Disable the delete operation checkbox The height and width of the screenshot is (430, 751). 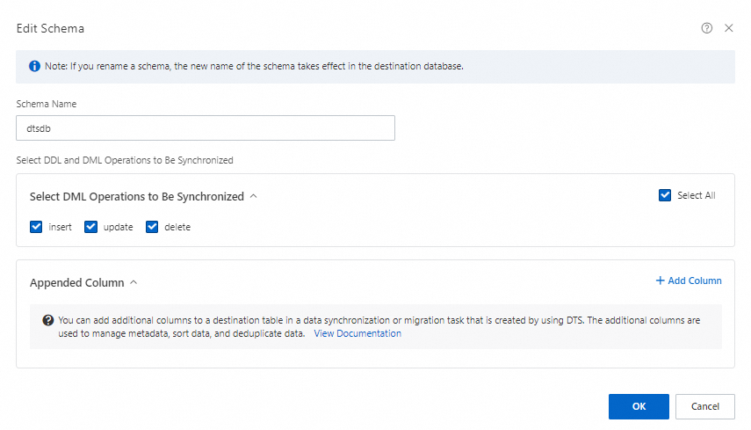pyautogui.click(x=152, y=227)
